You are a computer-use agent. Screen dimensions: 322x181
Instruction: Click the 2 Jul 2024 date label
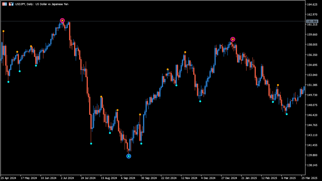67,178
